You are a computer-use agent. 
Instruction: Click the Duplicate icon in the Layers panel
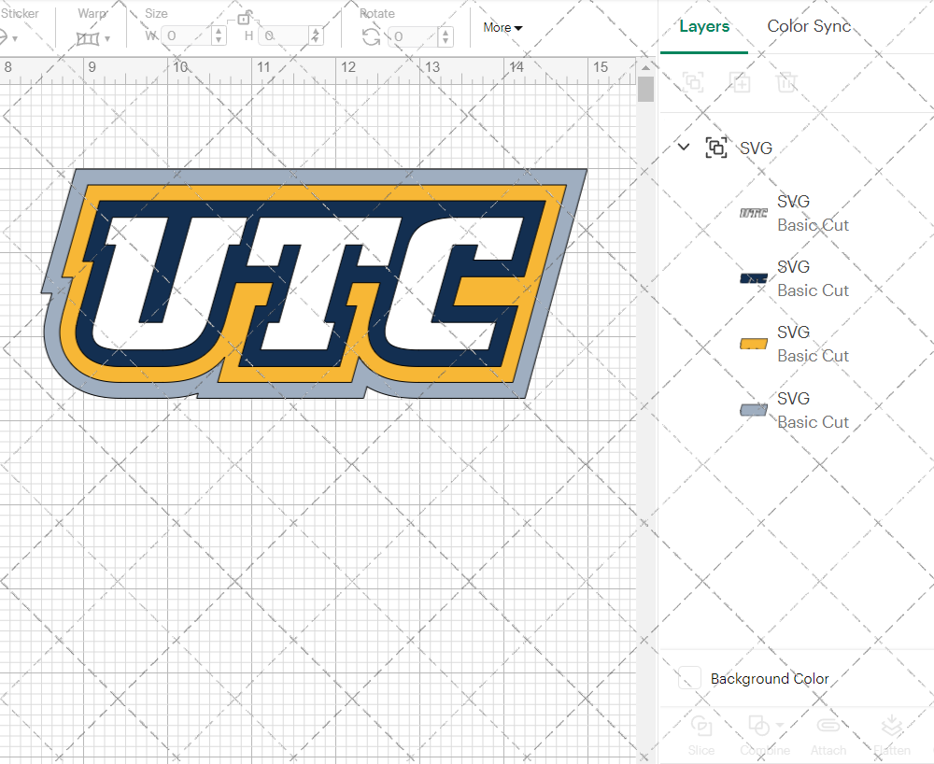[x=740, y=82]
